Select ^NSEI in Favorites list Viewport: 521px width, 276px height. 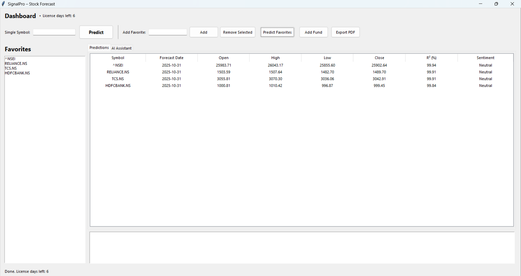click(x=10, y=59)
